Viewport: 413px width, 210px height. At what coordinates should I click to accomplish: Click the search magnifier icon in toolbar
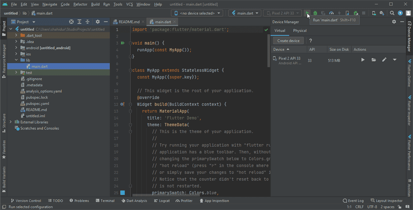coord(392,13)
